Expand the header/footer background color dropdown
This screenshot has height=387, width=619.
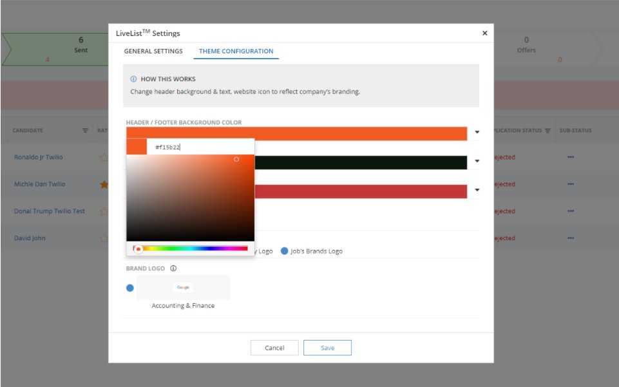477,132
